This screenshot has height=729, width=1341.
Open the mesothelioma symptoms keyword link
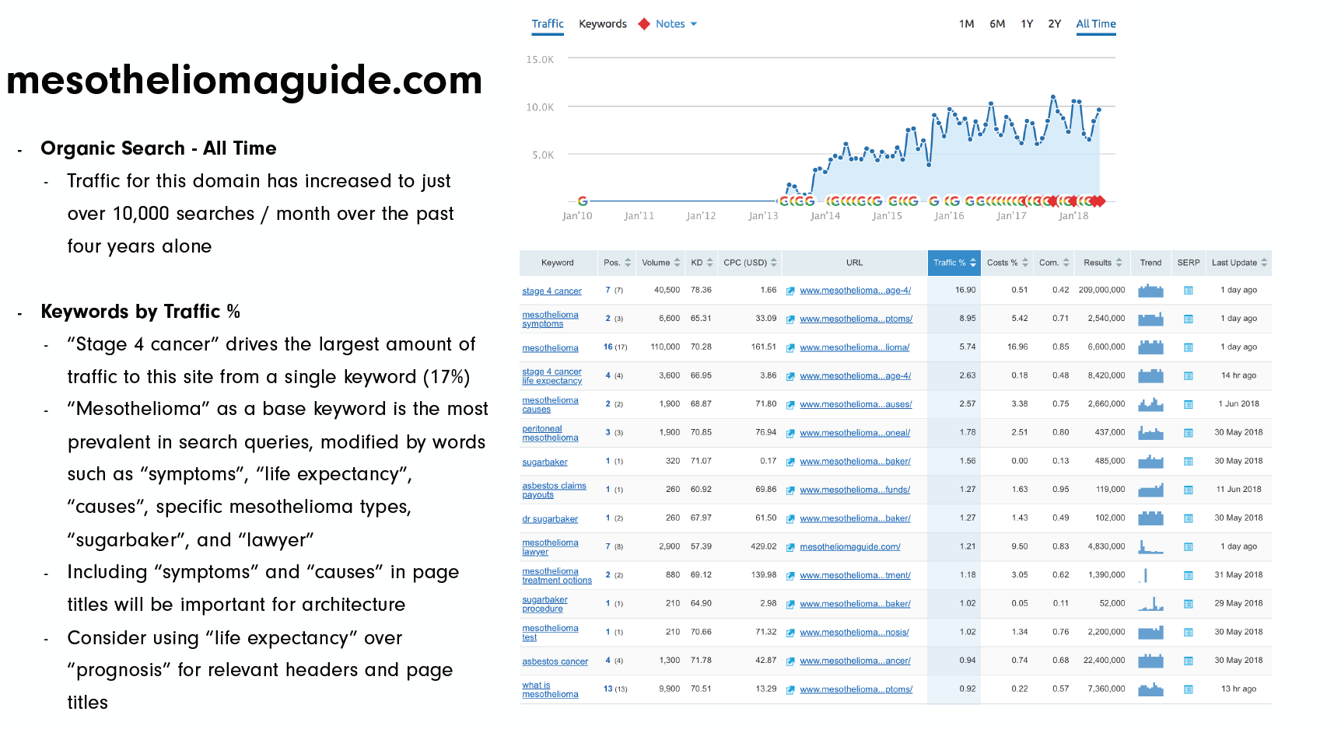[x=550, y=319]
